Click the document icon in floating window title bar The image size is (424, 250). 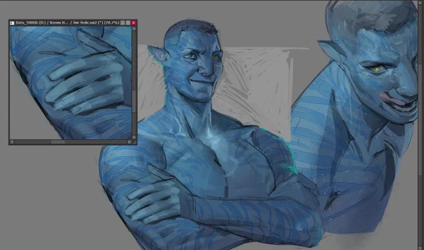pos(12,23)
